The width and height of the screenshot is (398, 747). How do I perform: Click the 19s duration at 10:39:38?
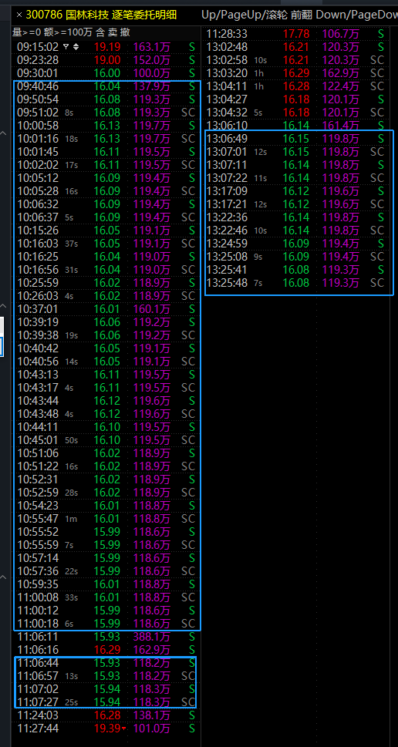[x=71, y=335]
